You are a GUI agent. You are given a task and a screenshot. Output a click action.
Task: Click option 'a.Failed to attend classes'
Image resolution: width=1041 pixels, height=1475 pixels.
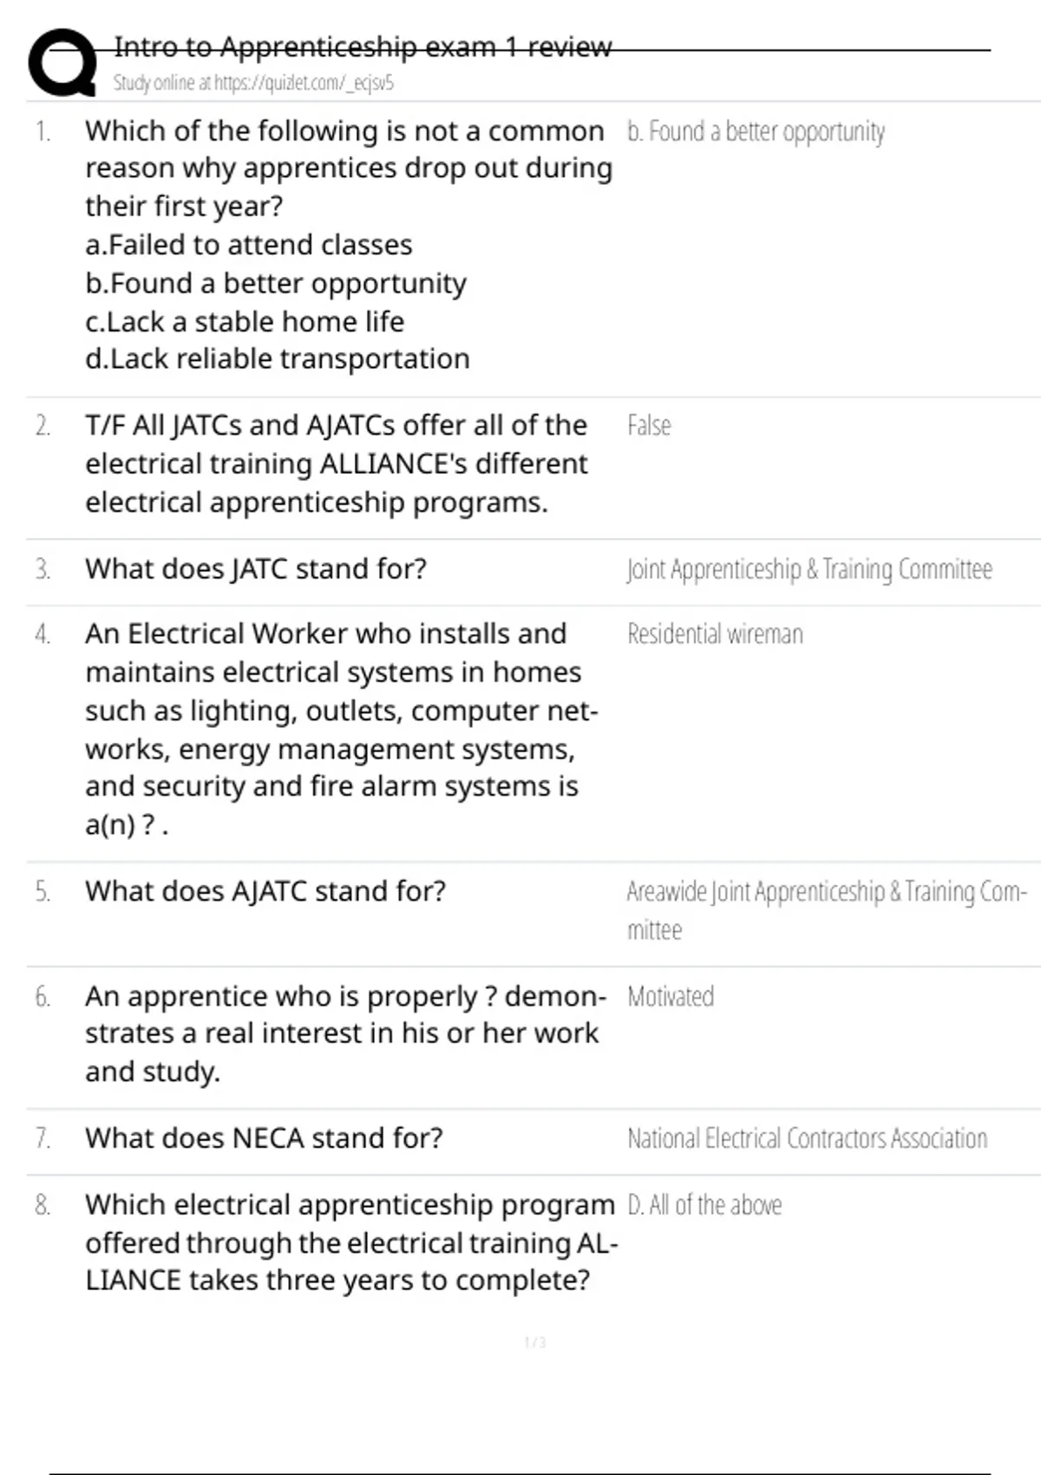(x=248, y=246)
